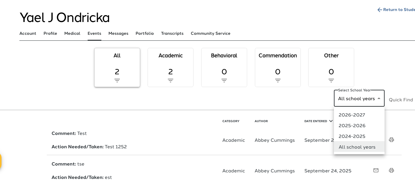Click the print icon for the Test event
415x181 pixels.
pos(391,140)
